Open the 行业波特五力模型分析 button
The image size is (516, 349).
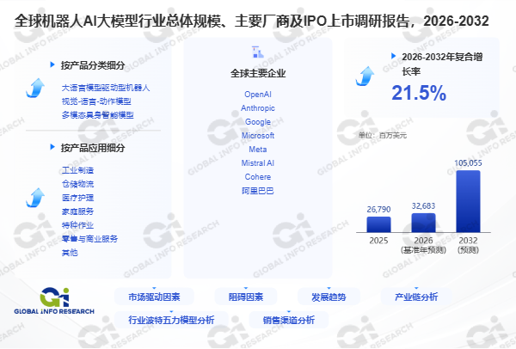click(171, 320)
